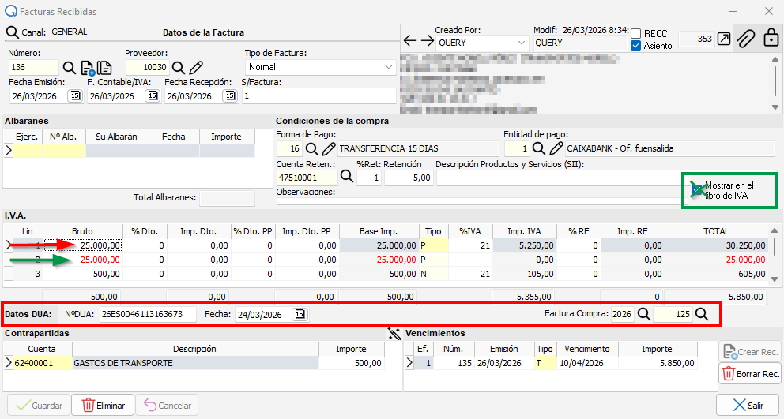The height and width of the screenshot is (419, 784).
Task: Open calendar for F. Contable/IVA
Action: (153, 95)
